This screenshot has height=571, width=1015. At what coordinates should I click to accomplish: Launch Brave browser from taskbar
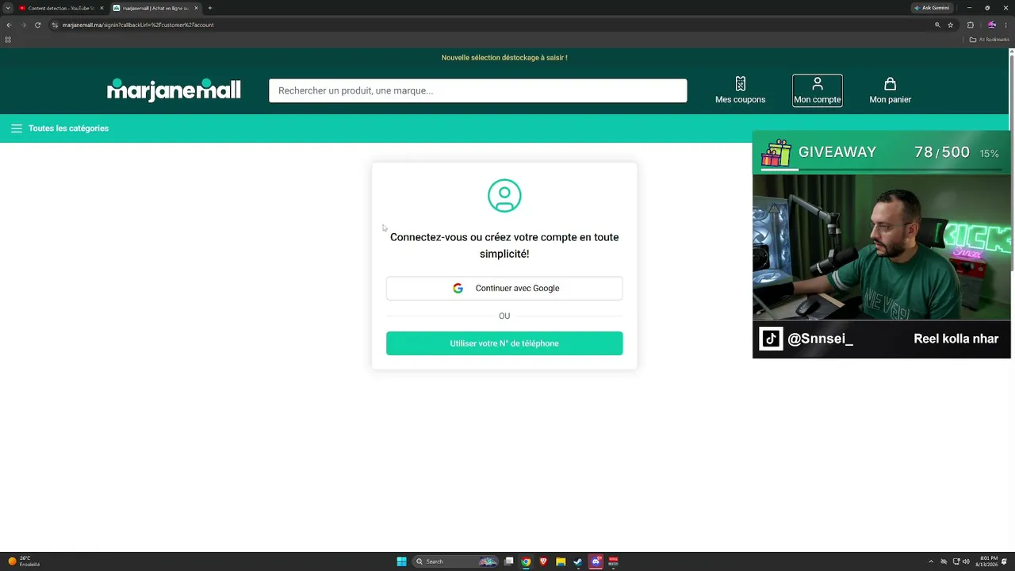tap(543, 561)
